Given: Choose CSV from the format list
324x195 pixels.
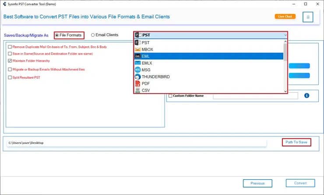Looking at the screenshot, I should pos(209,90).
